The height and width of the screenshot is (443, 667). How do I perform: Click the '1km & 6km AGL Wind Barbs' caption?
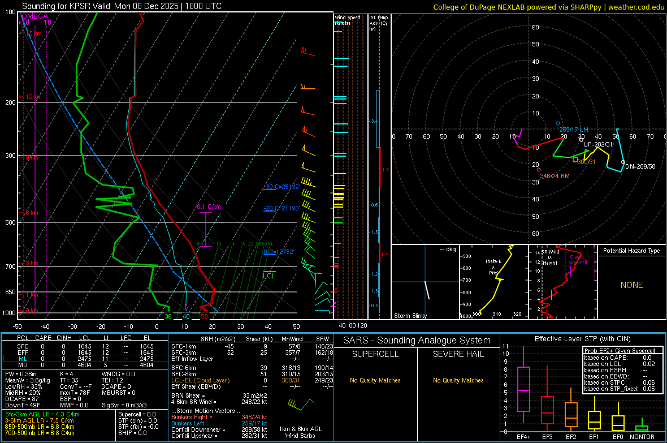tap(300, 432)
